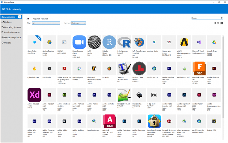Open the Notepad++ 8.4.4 tile

124,95
